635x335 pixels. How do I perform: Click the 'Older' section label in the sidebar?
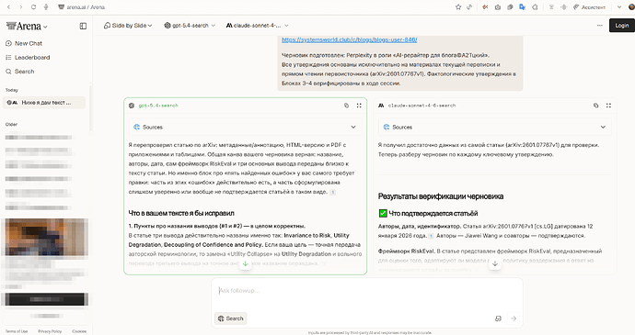(x=11, y=125)
